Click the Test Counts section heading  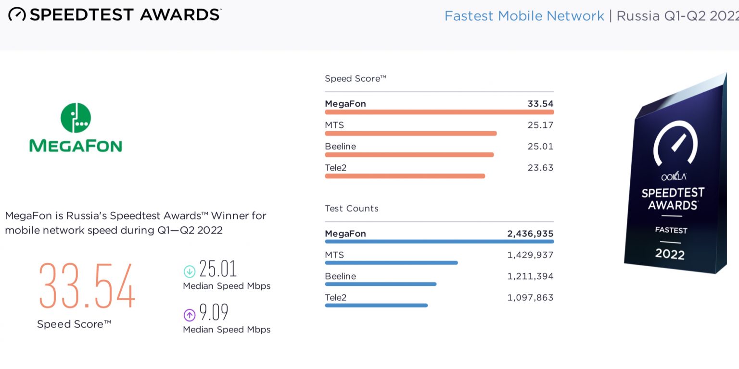[x=351, y=209]
